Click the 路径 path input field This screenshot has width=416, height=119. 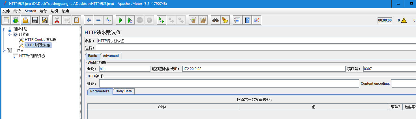(x=229, y=84)
